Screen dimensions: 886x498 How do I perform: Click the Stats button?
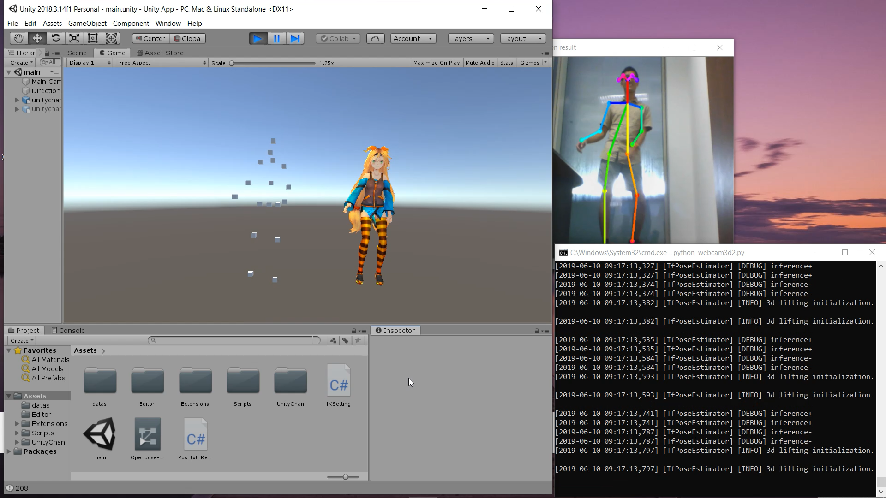[x=506, y=63]
